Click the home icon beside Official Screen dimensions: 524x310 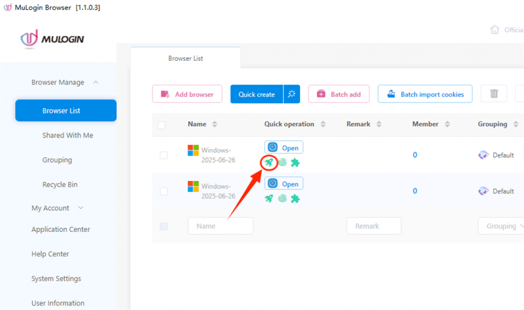495,30
